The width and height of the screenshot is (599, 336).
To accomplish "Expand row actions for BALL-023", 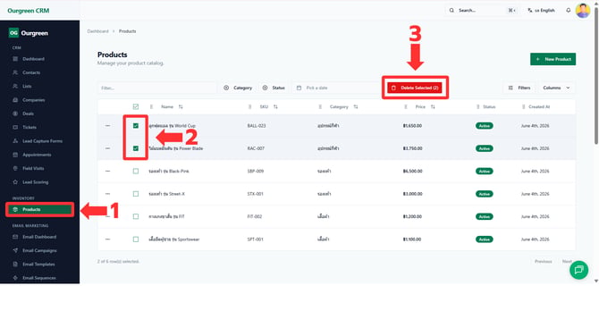I will coord(107,126).
